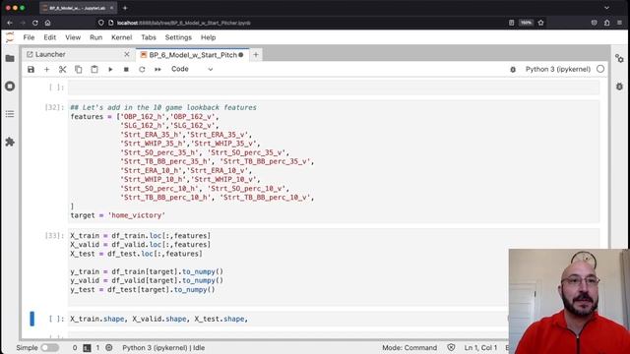This screenshot has width=630, height=354.
Task: Copy selected cell icon
Action: tap(79, 70)
